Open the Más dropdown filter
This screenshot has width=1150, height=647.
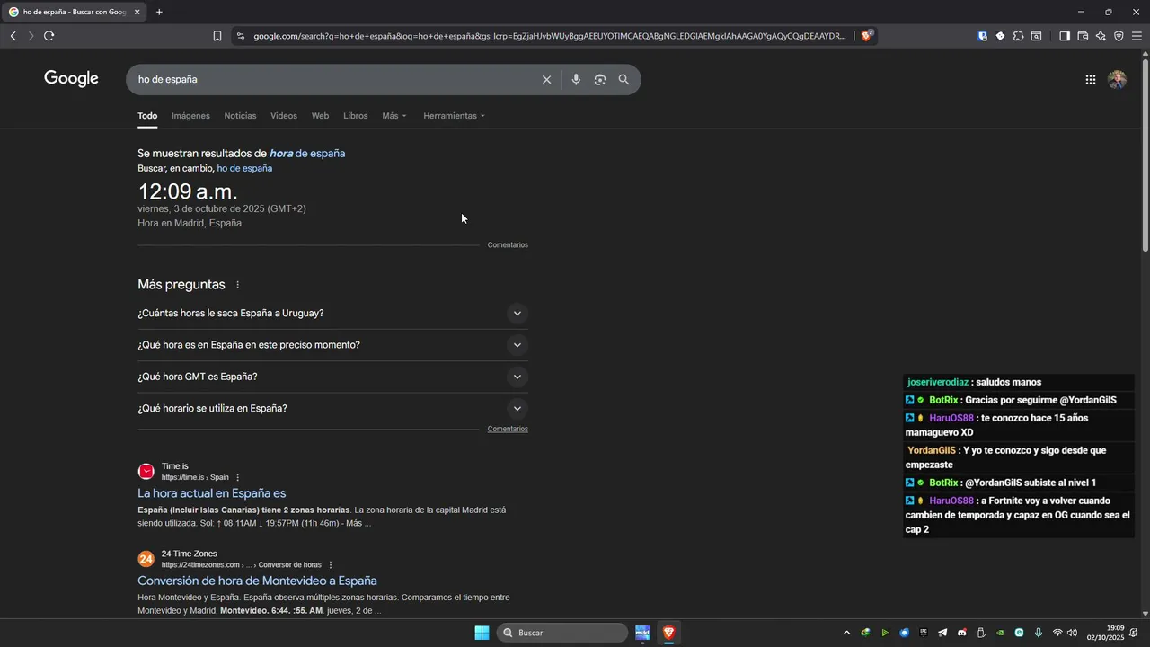(394, 116)
